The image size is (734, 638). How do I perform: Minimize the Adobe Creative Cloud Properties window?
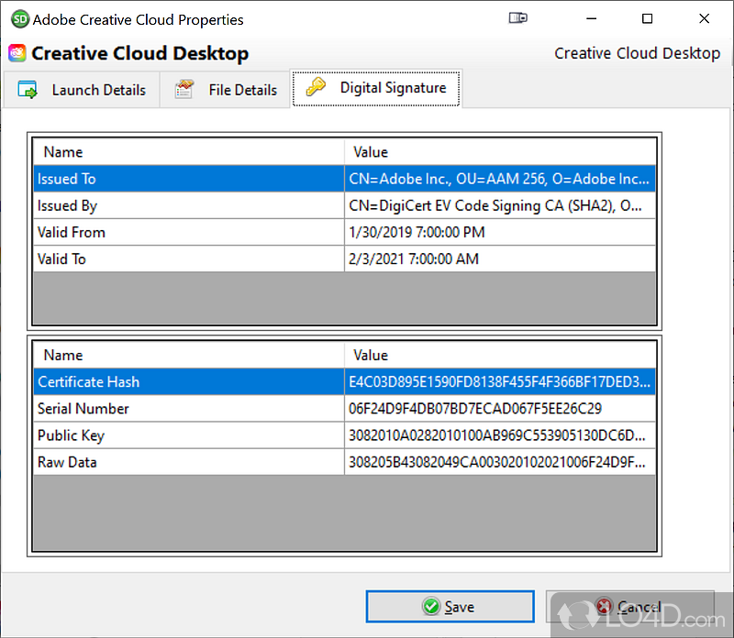pyautogui.click(x=591, y=18)
